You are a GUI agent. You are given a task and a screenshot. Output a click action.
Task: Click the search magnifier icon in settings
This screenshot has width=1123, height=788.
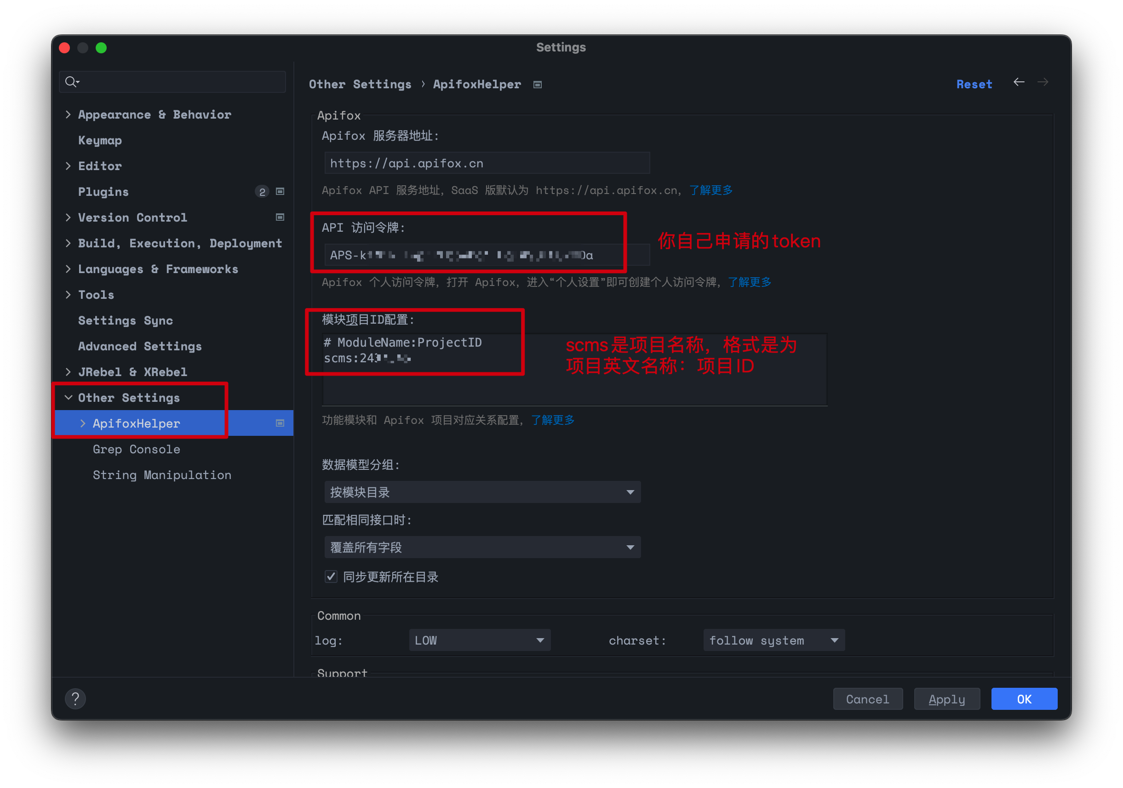71,82
